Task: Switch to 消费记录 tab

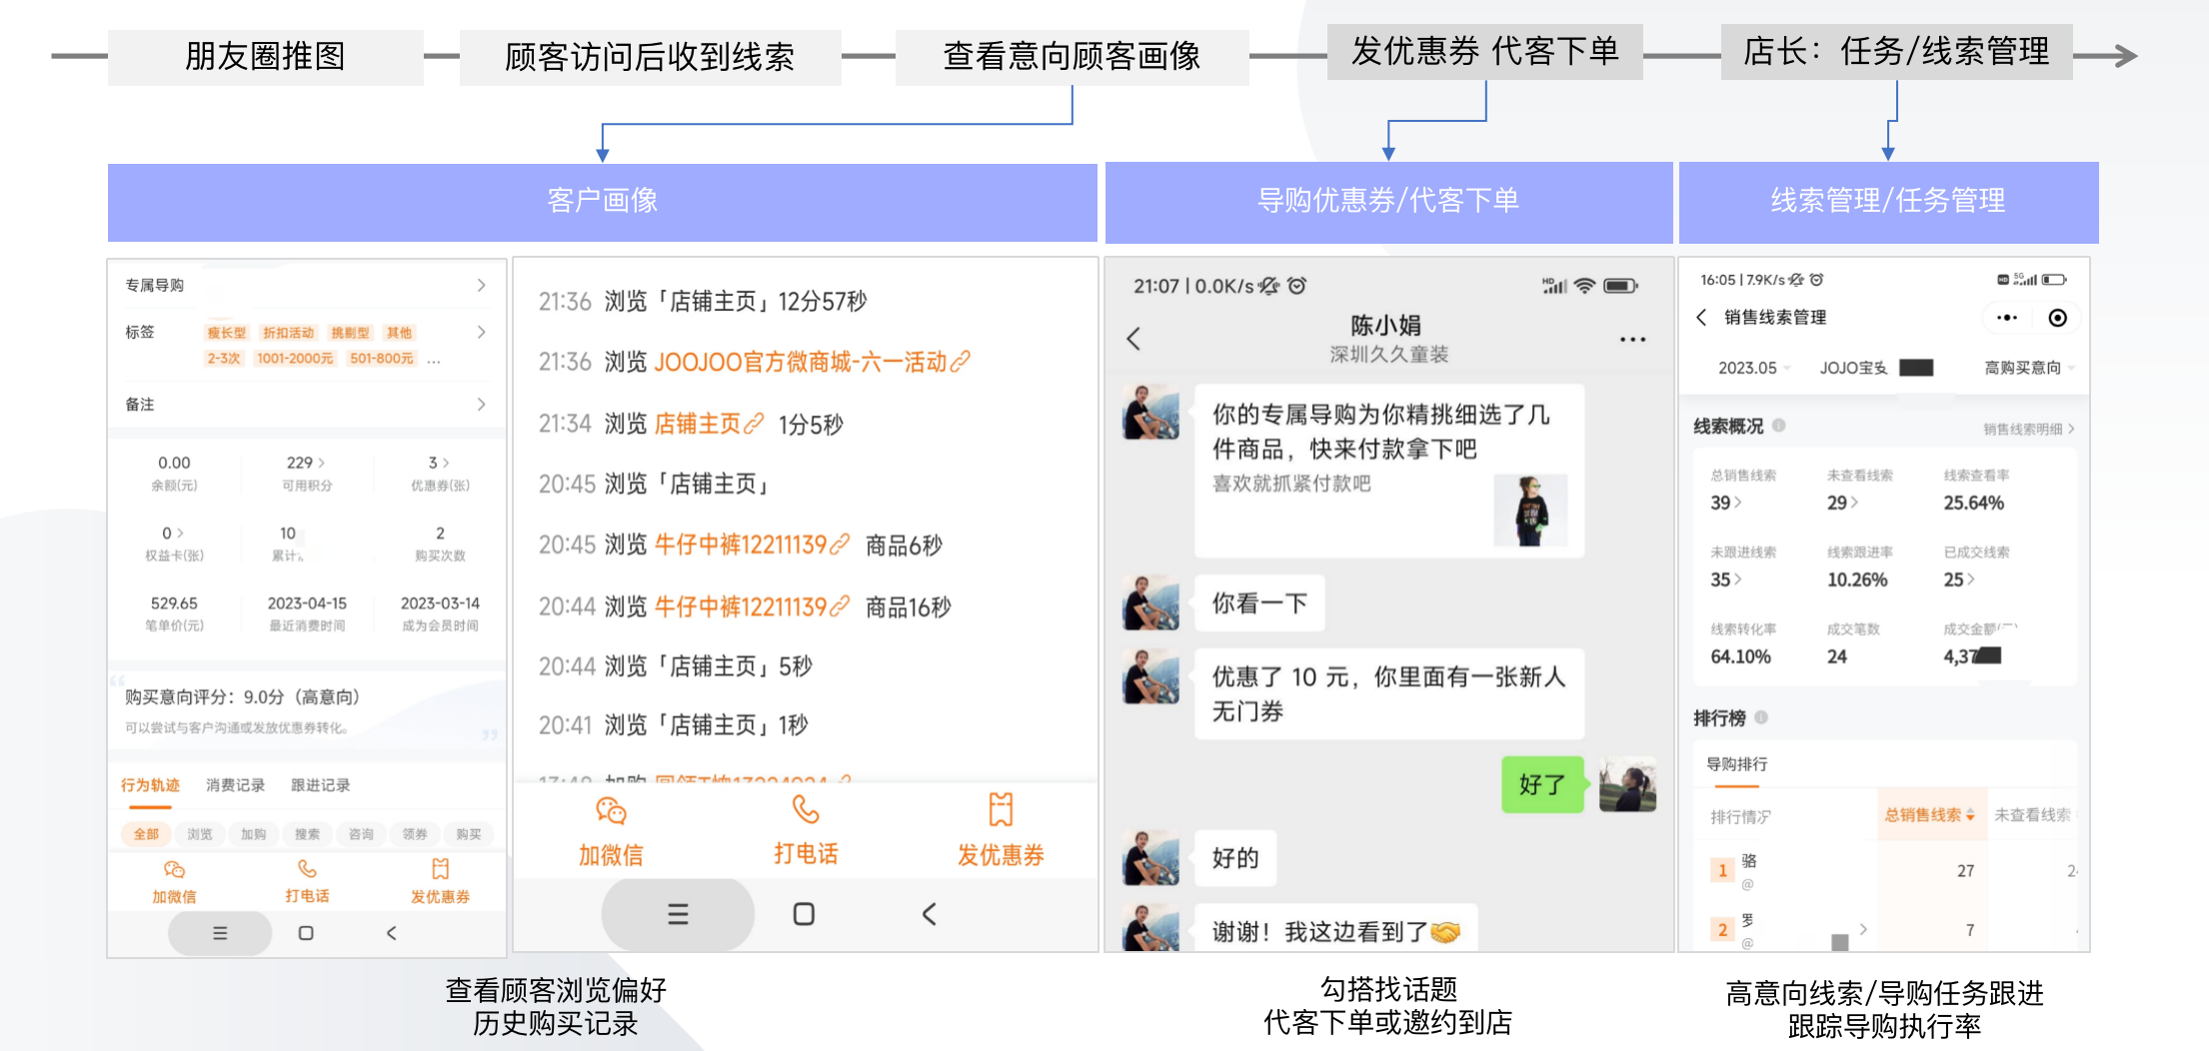Action: pos(236,785)
